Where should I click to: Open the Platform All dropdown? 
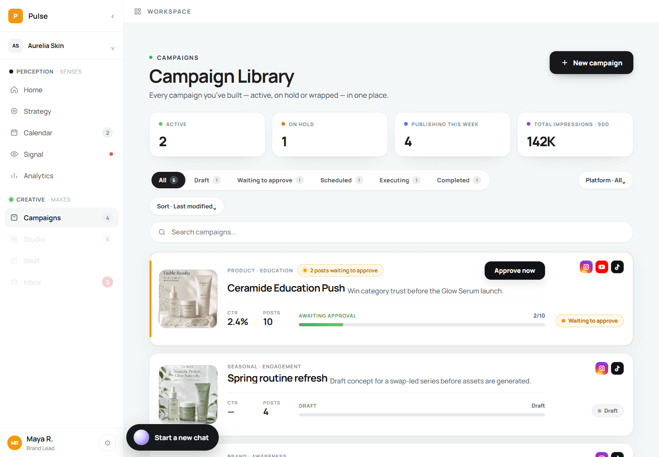pos(605,180)
